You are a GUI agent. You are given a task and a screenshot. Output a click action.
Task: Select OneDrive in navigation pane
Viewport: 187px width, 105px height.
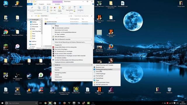[x=34, y=41]
